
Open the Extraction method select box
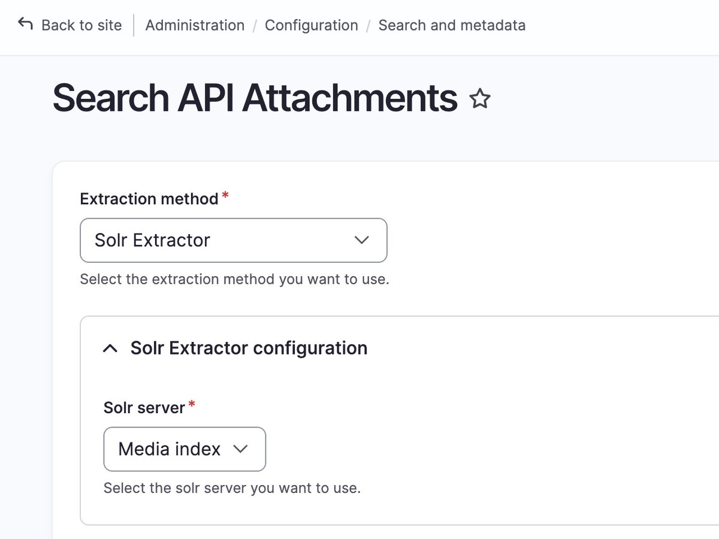pyautogui.click(x=233, y=240)
